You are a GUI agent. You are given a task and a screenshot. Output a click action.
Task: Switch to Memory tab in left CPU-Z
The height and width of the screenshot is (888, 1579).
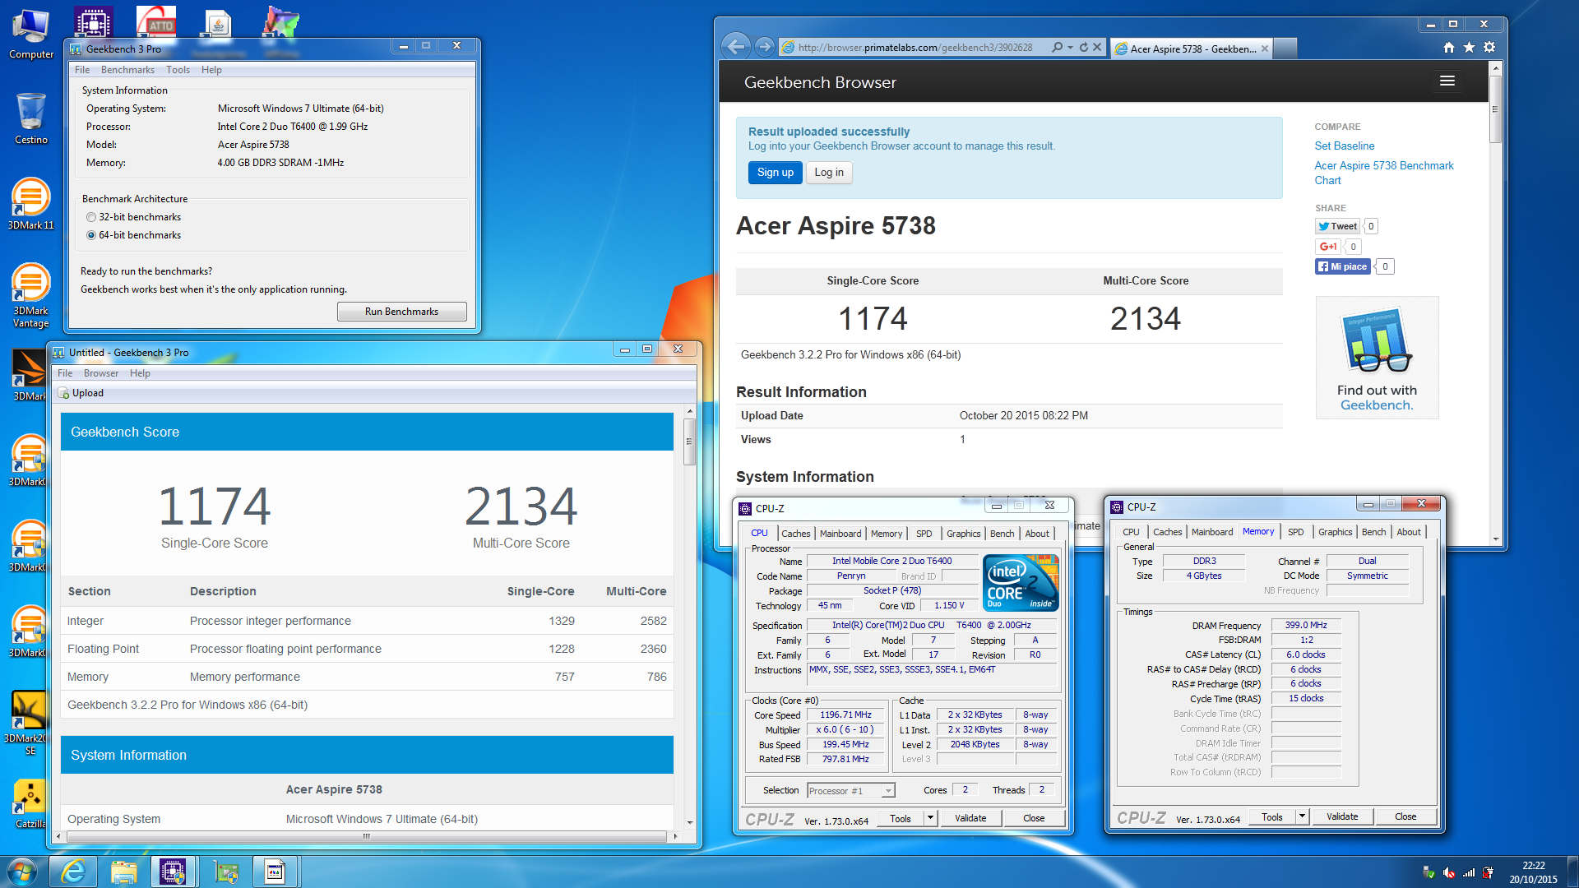[886, 534]
